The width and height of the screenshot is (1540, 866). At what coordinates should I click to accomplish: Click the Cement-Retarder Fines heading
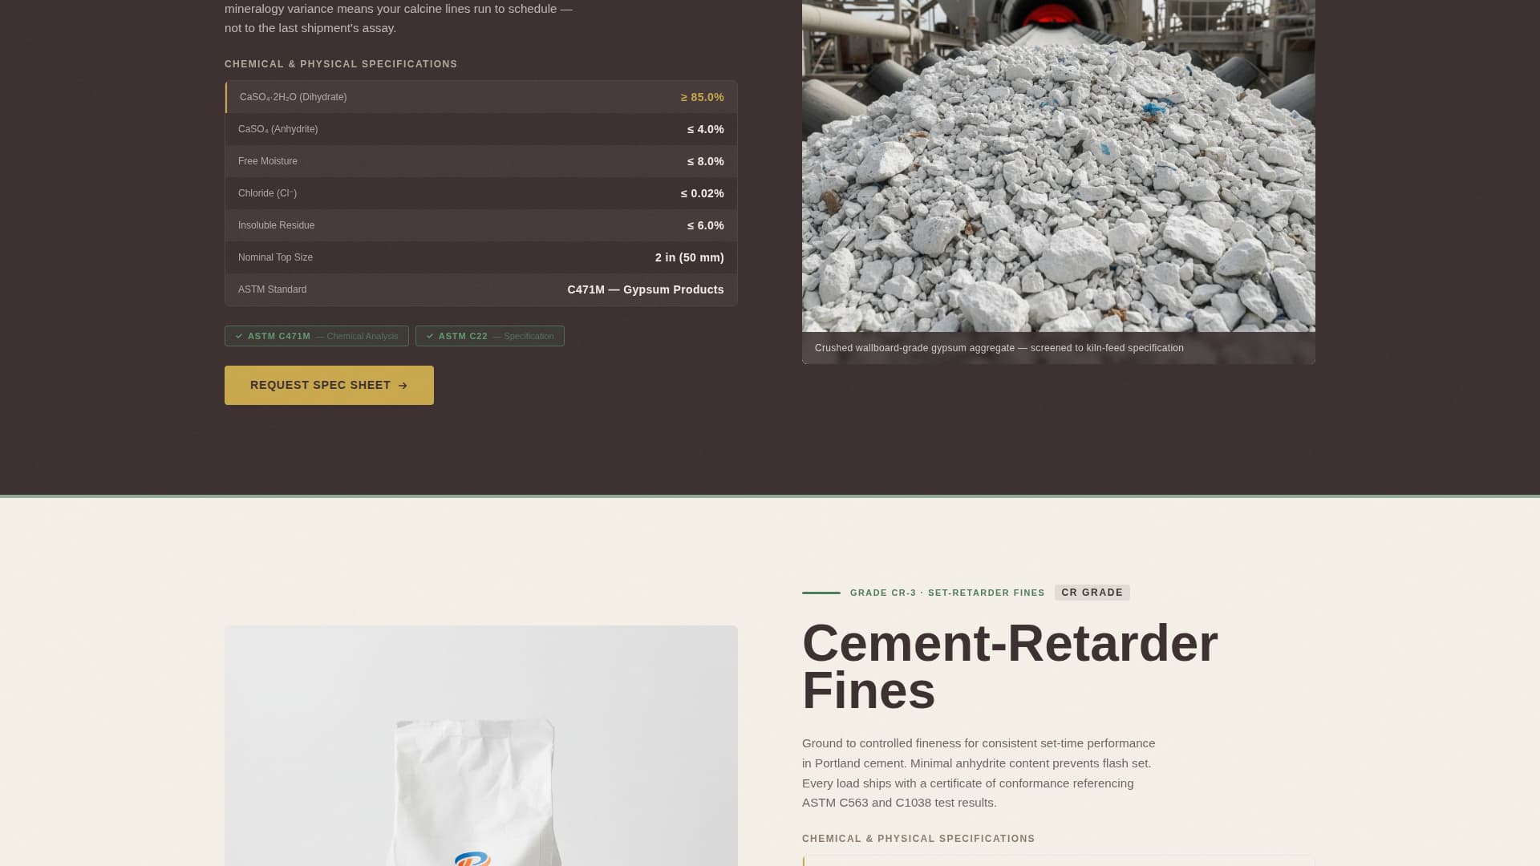(x=1010, y=667)
